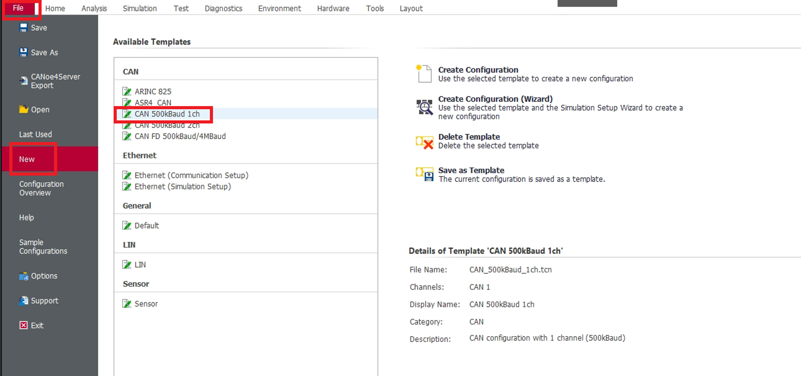This screenshot has height=376, width=801.
Task: Click the ARINC 825 template icon
Action: pyautogui.click(x=127, y=91)
